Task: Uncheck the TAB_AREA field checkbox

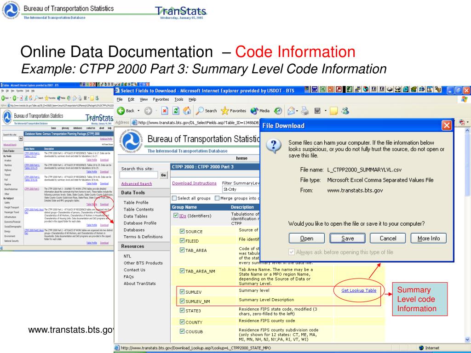Action: [x=182, y=250]
